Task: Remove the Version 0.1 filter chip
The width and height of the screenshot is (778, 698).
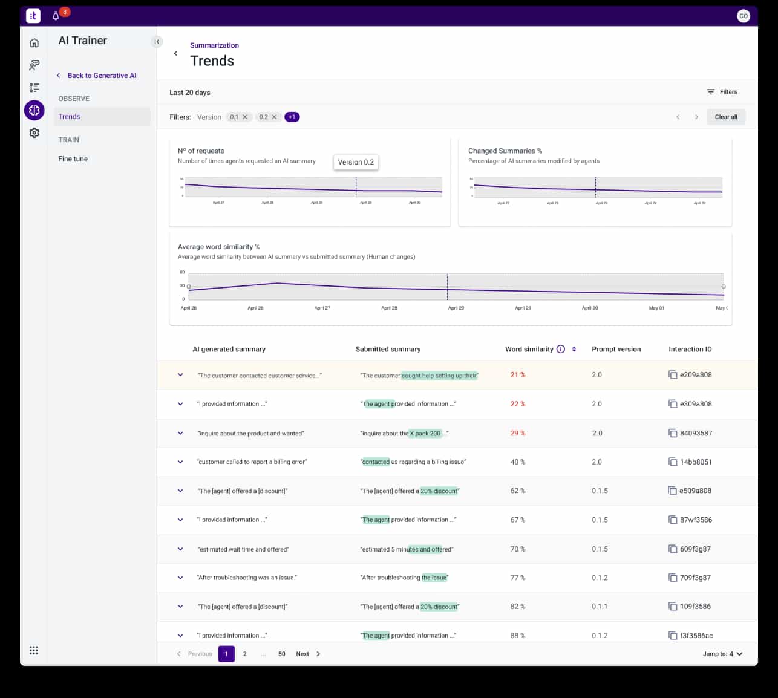Action: [244, 117]
